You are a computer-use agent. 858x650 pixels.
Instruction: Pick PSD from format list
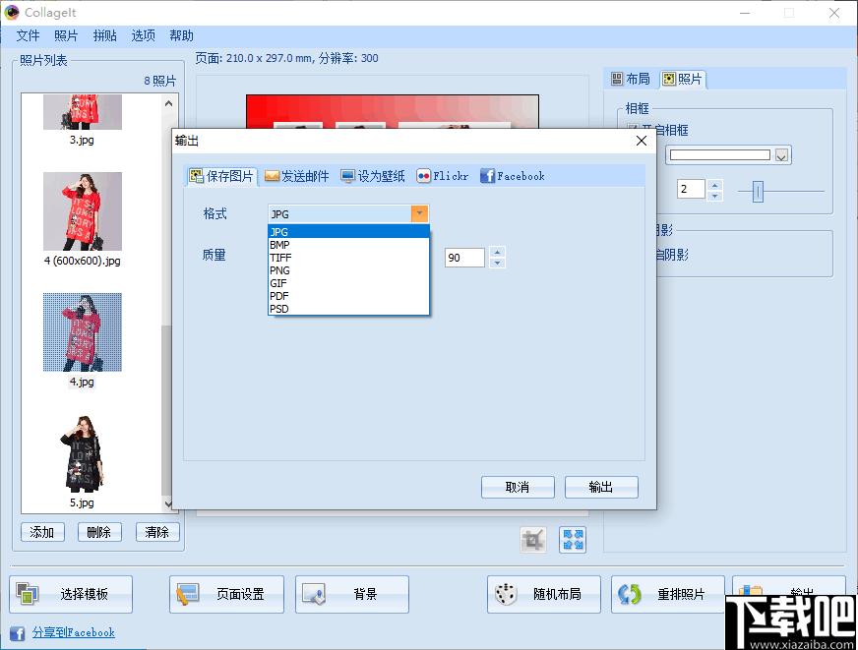tap(348, 309)
